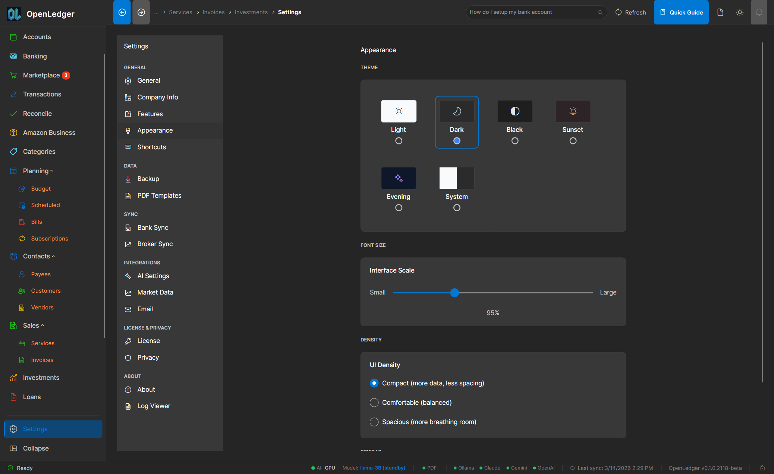Switch to the Shortcuts settings page
The image size is (774, 474).
tap(151, 147)
